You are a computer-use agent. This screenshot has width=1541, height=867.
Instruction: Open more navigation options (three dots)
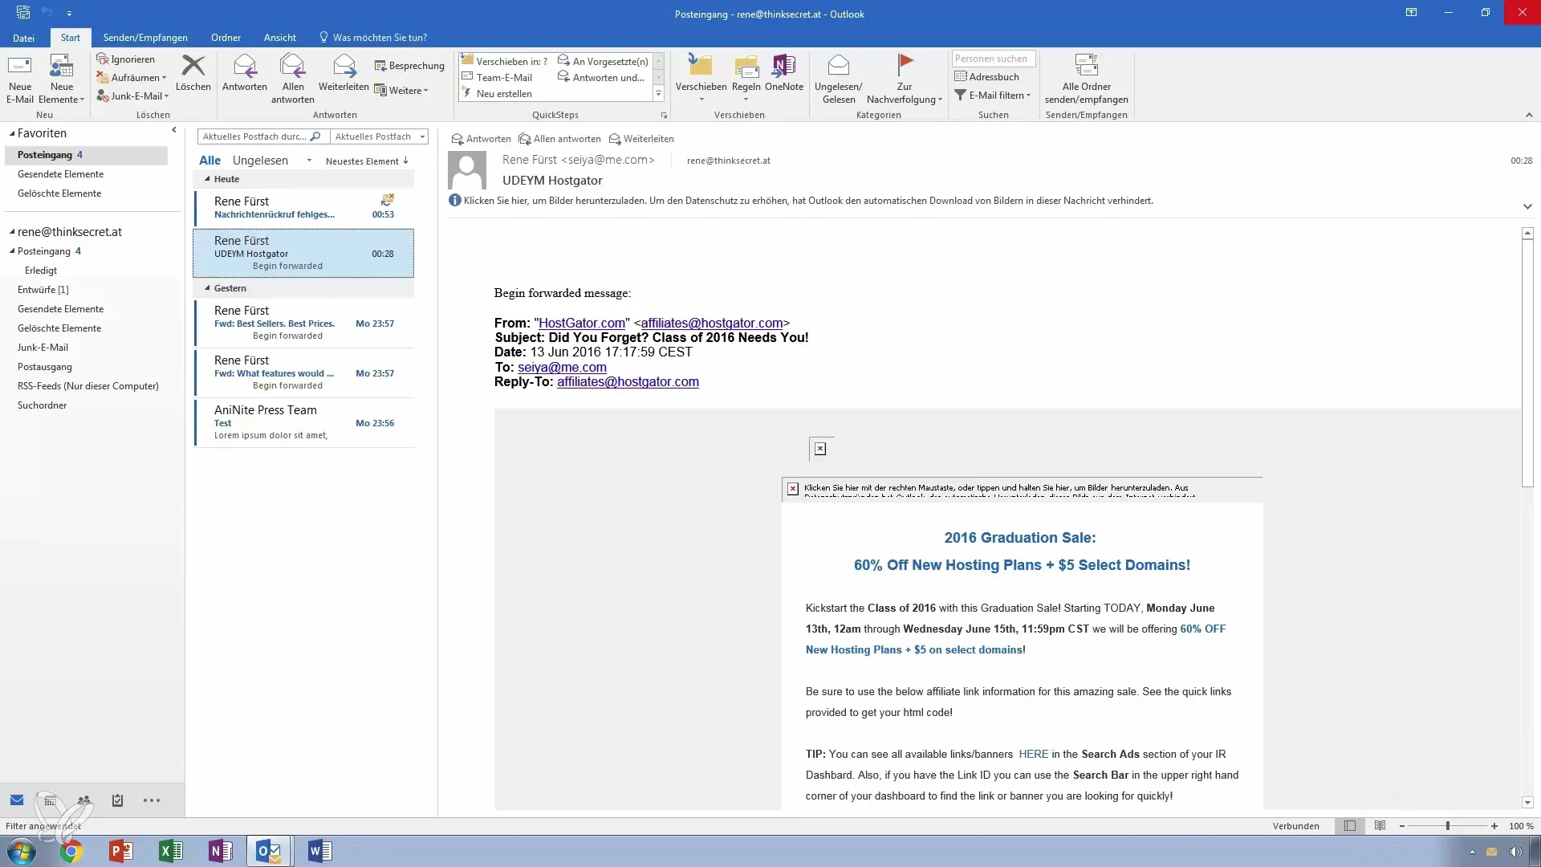tap(152, 800)
